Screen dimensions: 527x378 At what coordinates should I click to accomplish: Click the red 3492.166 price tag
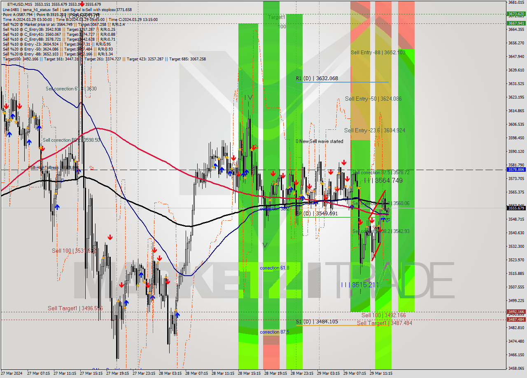[x=516, y=311]
